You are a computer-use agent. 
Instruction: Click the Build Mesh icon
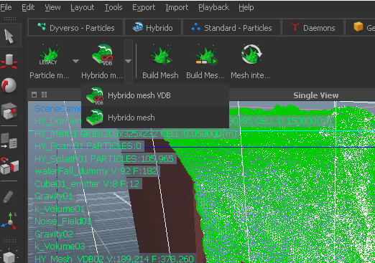pos(161,54)
